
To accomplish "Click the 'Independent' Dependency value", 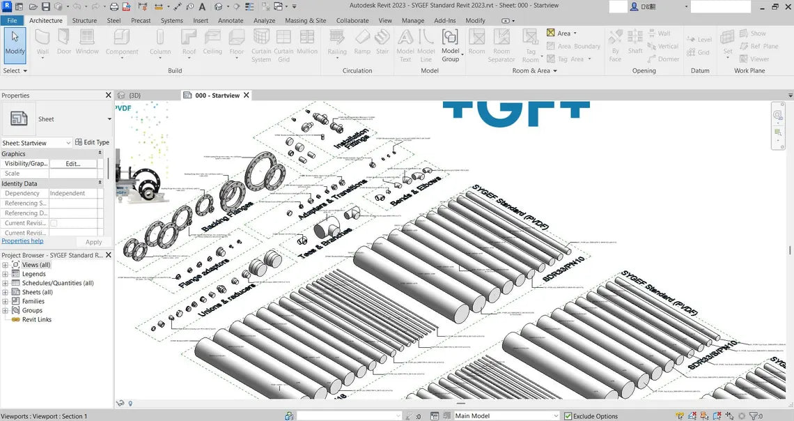I will [68, 194].
